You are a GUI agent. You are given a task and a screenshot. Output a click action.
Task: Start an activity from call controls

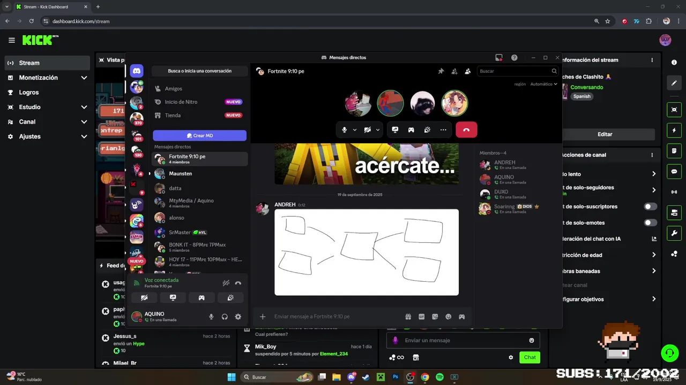(x=411, y=129)
